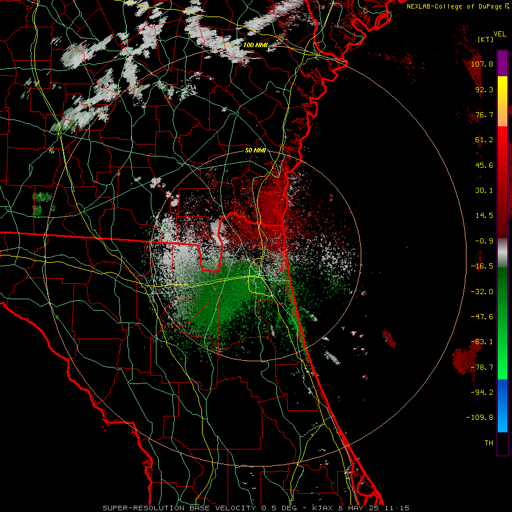The height and width of the screenshot is (512, 512).
Task: Select the -63.1 legend value
Action: tap(482, 342)
